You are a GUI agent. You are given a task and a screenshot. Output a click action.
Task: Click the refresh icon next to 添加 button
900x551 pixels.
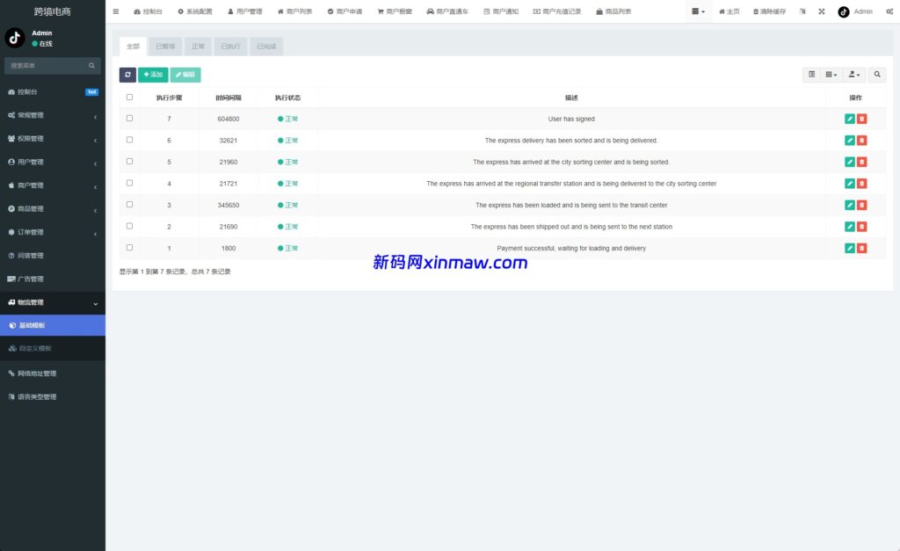coord(127,75)
